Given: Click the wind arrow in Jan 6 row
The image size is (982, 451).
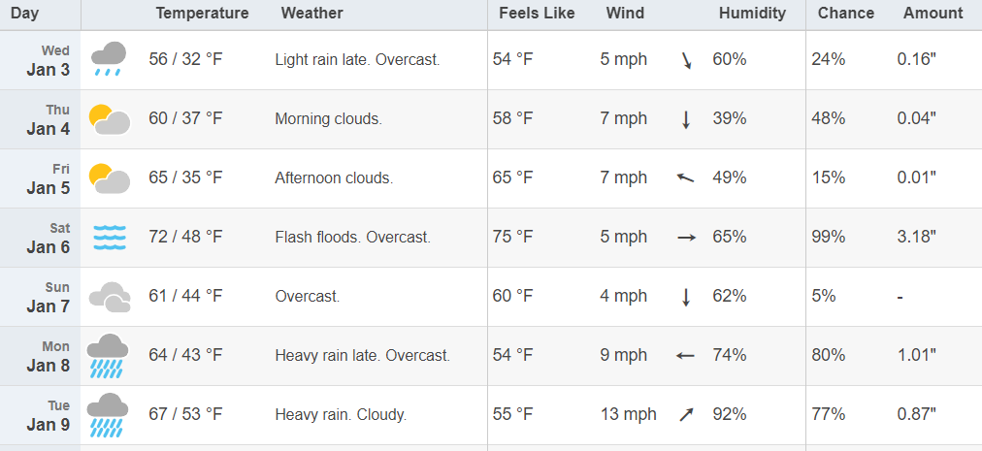Looking at the screenshot, I should pyautogui.click(x=686, y=238).
